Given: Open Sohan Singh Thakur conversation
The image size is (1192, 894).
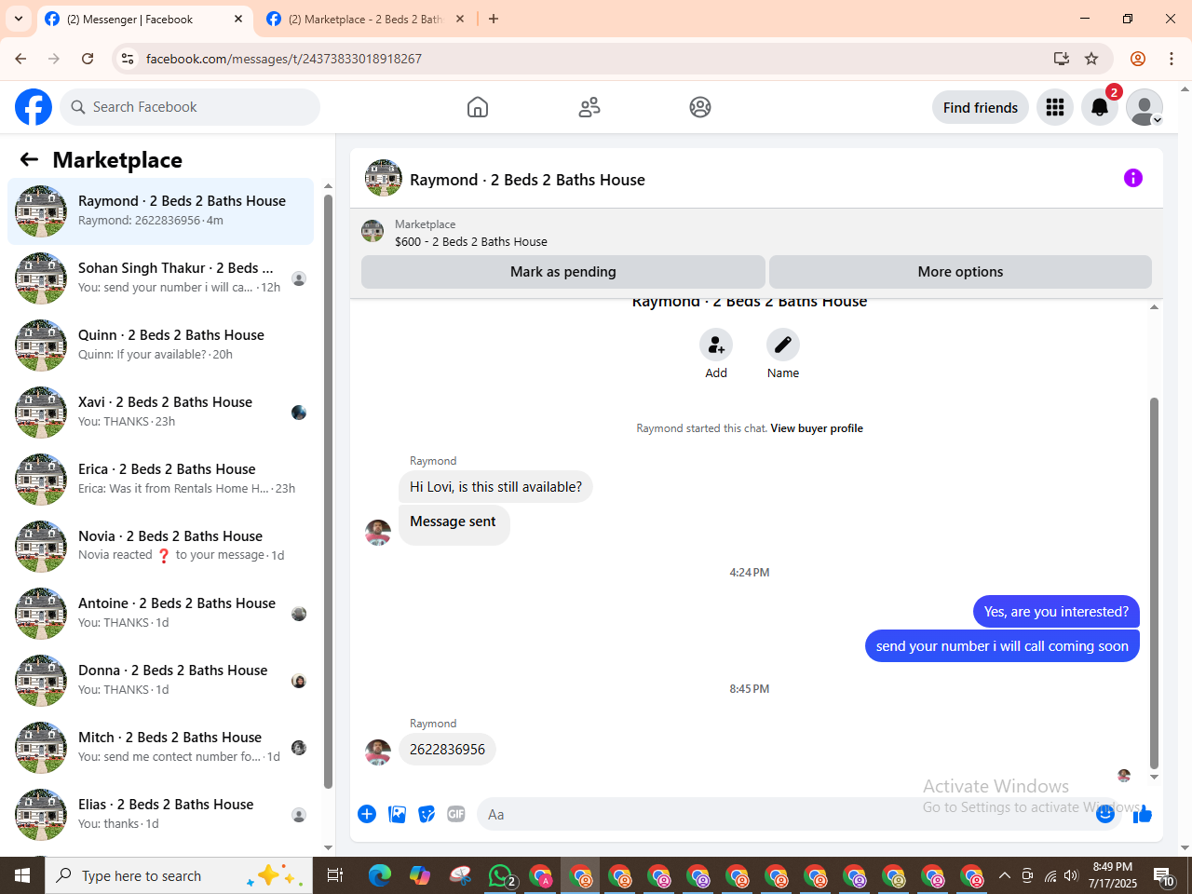Looking at the screenshot, I should pyautogui.click(x=161, y=278).
